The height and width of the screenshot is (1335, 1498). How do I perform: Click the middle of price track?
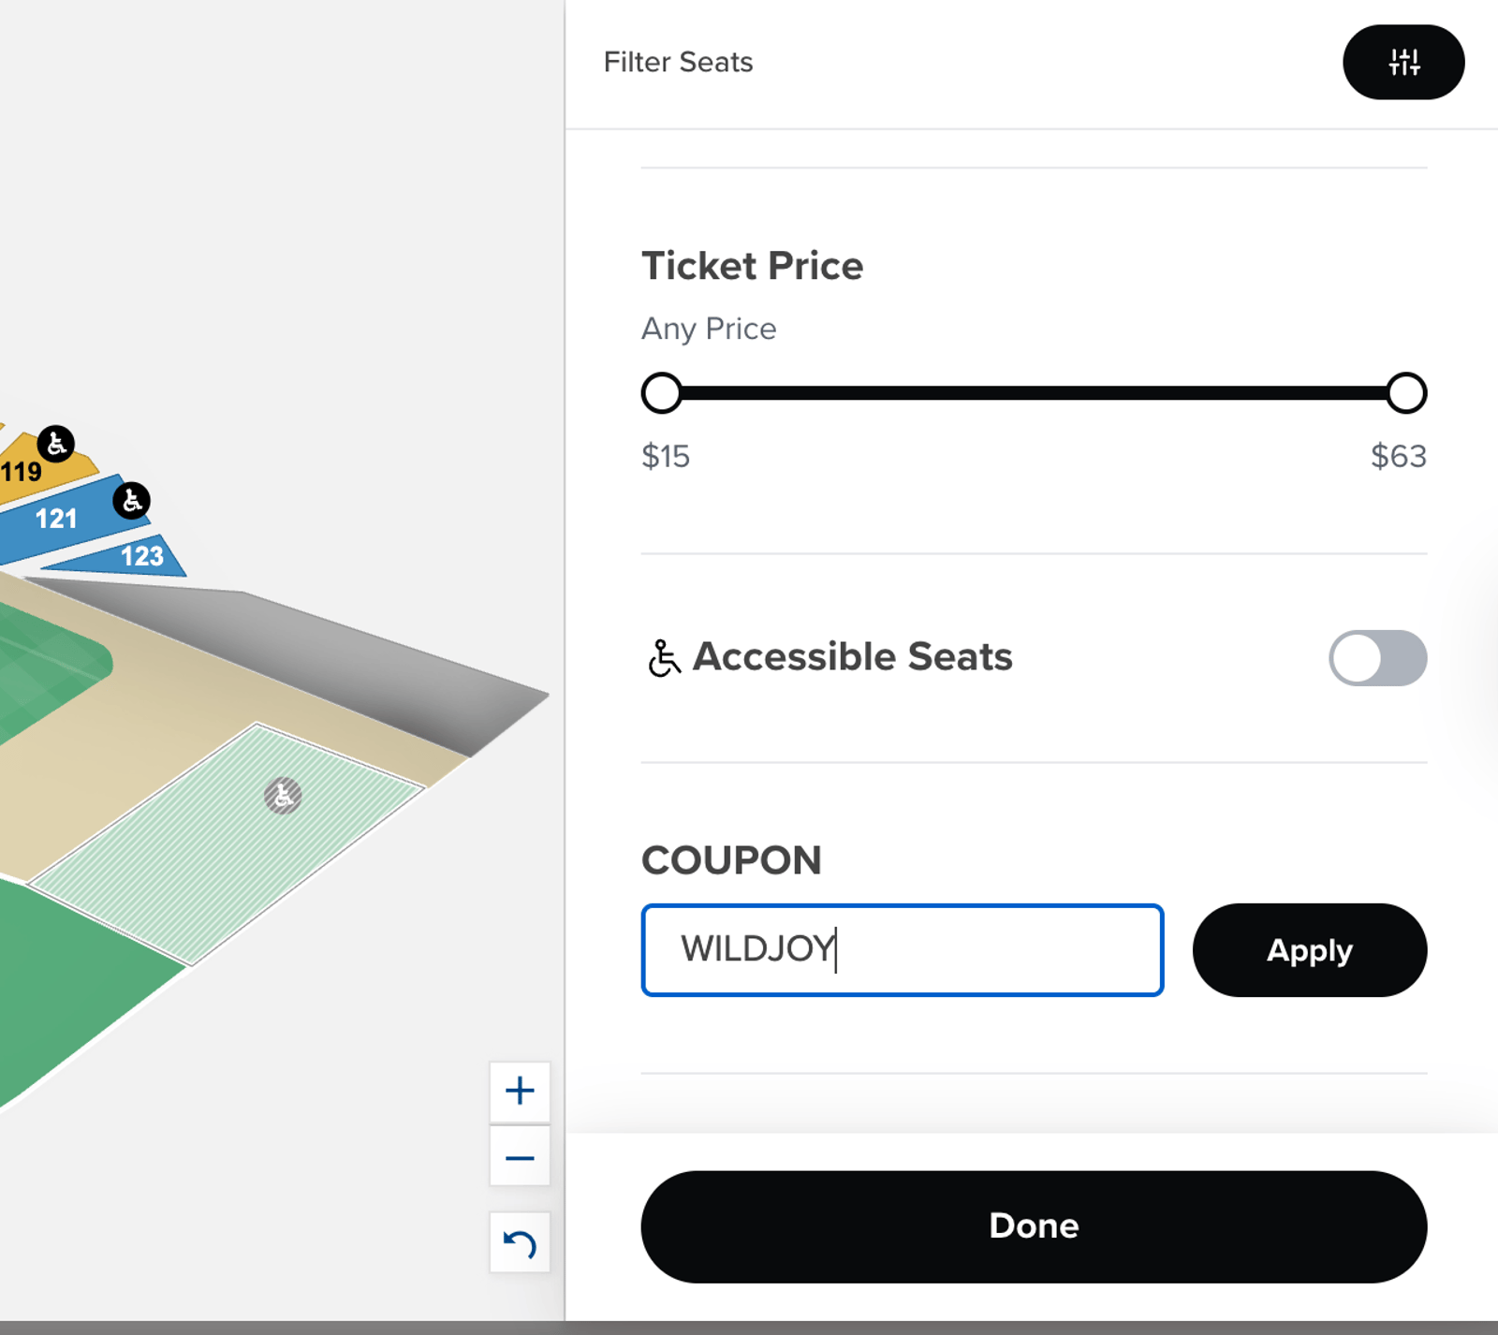(1034, 393)
